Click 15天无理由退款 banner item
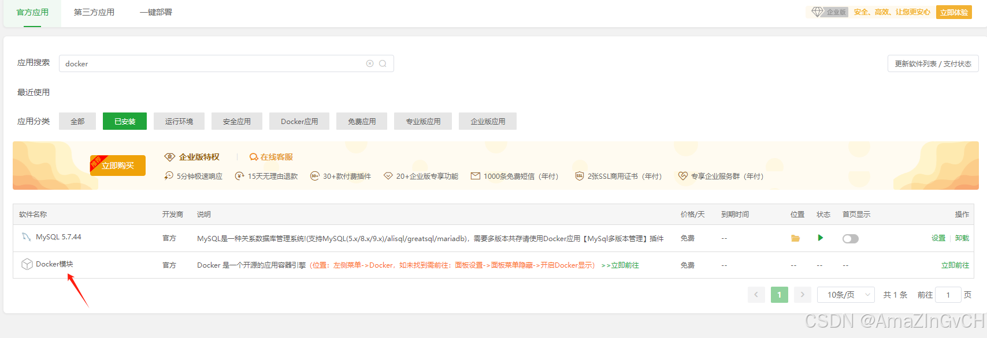Image resolution: width=987 pixels, height=338 pixels. pos(266,176)
